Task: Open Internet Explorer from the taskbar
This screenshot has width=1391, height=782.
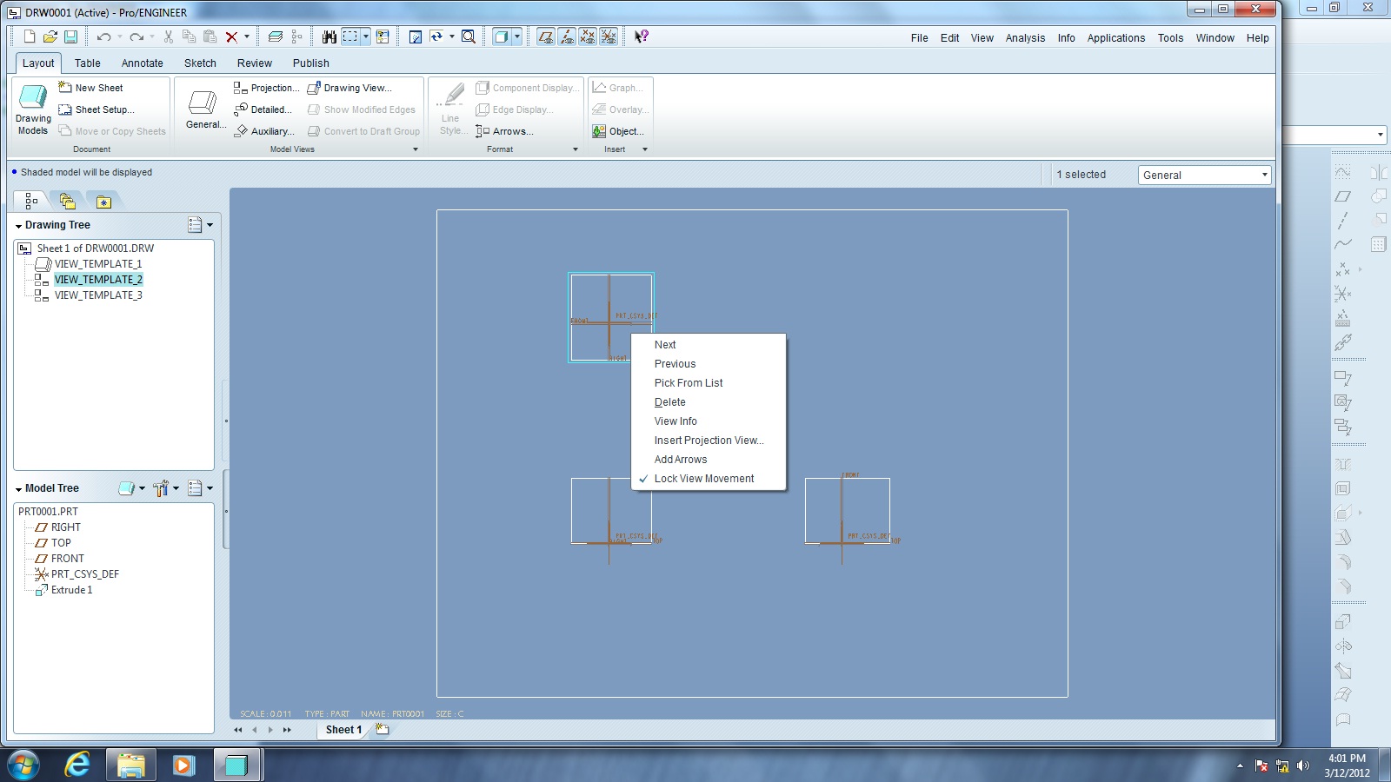Action: tap(77, 765)
